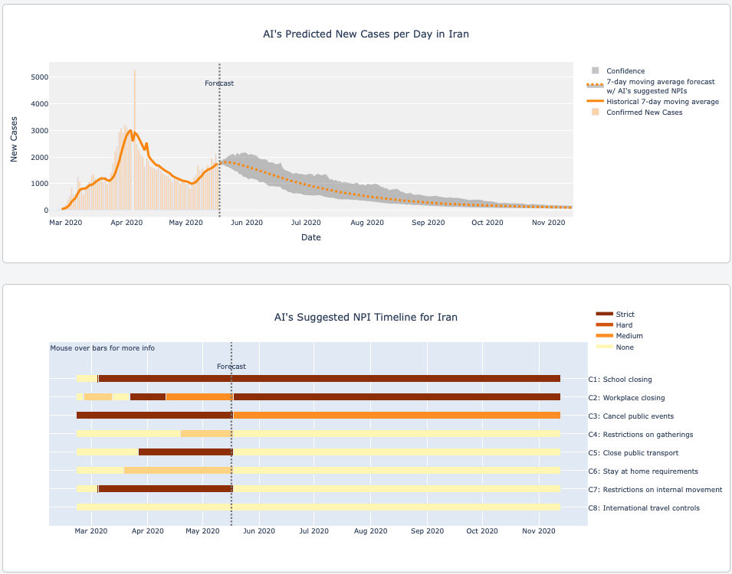Click the C8 International travel controls bar

(x=318, y=507)
